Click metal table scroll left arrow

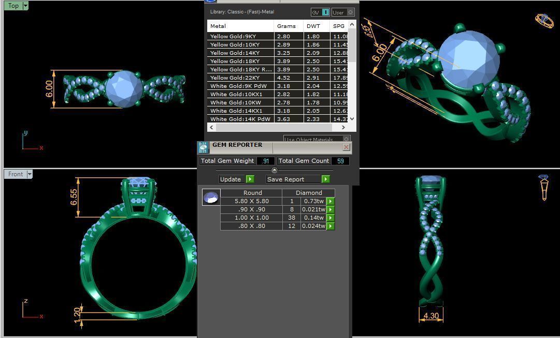coord(211,127)
